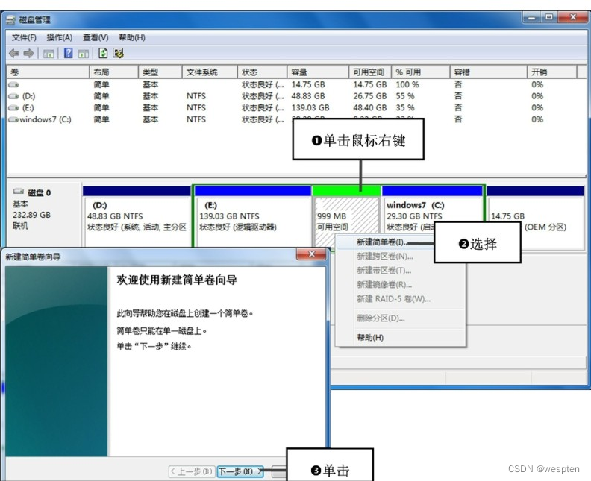Click the show/hide action pane toolbar icon
The image size is (591, 481).
[84, 54]
